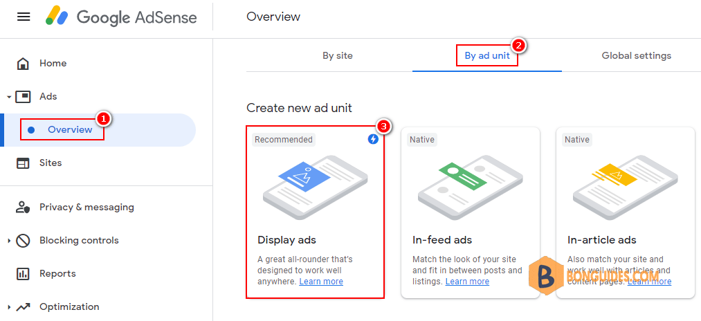Click the Create new ad unit heading
This screenshot has height=321, width=701.
[299, 108]
